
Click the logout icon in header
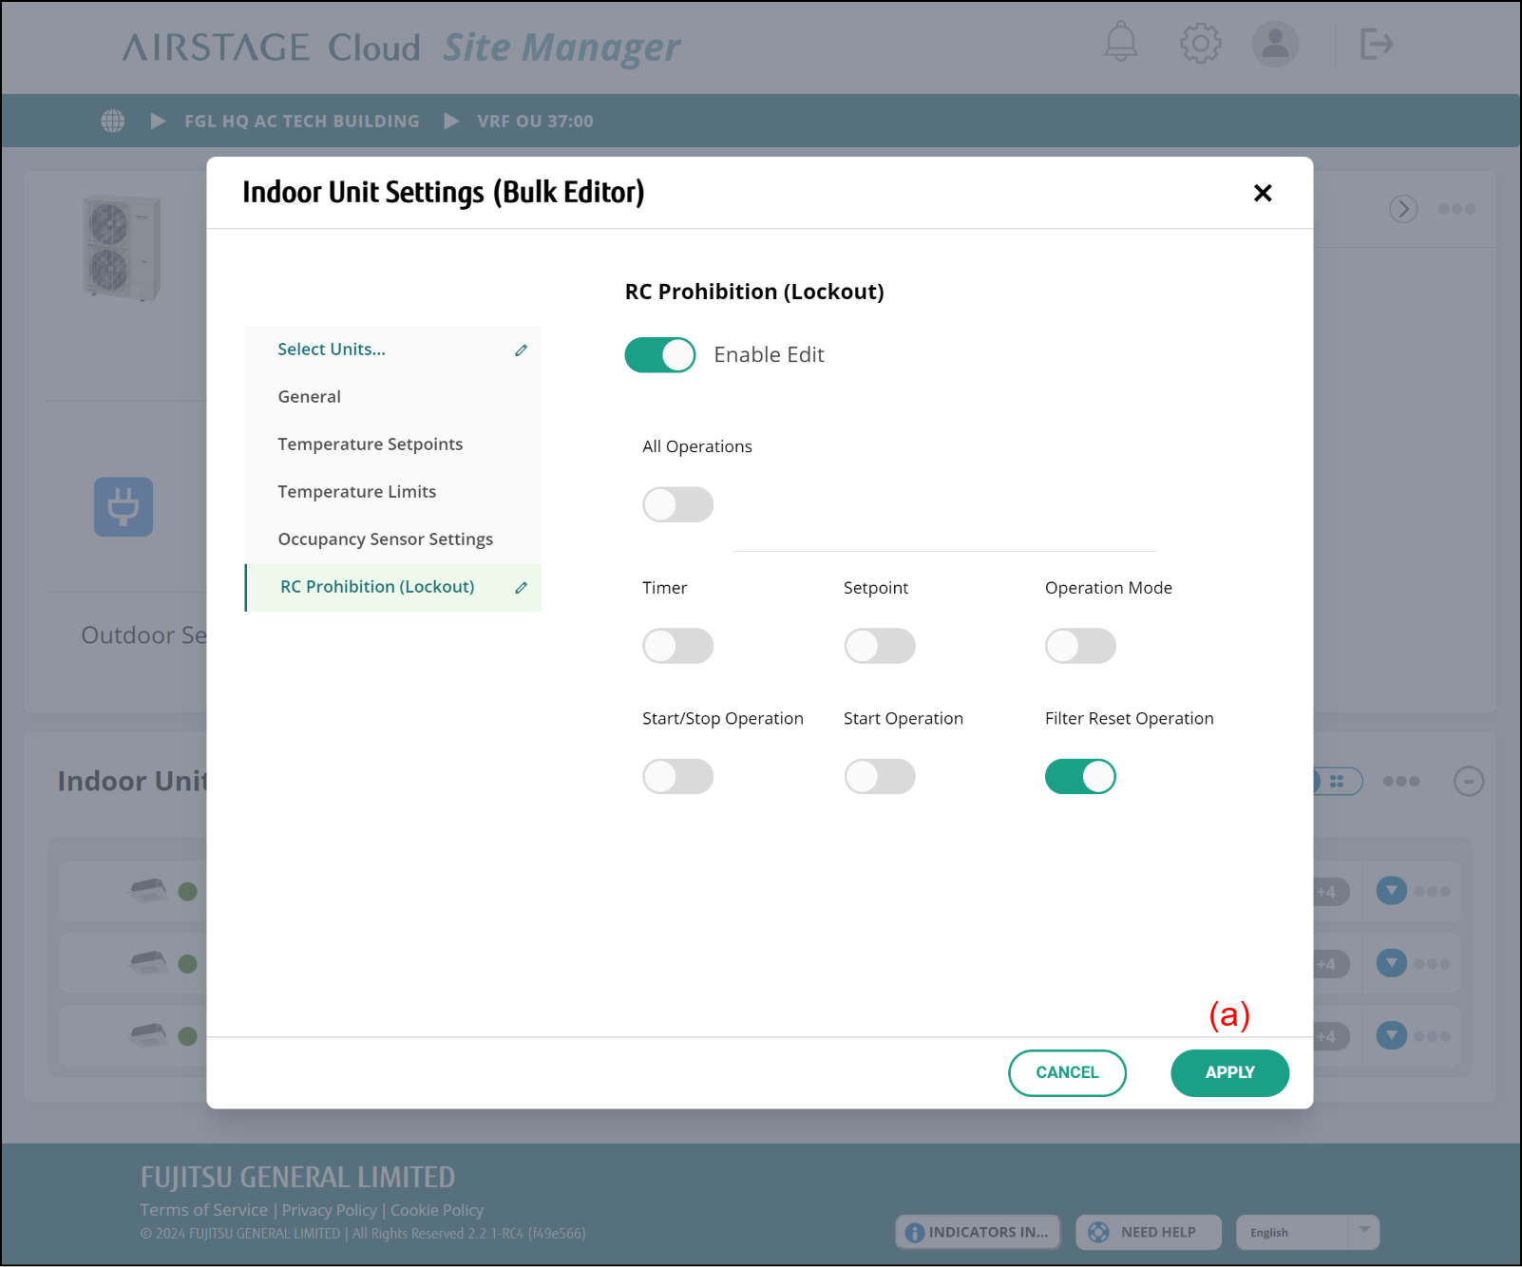click(x=1376, y=44)
